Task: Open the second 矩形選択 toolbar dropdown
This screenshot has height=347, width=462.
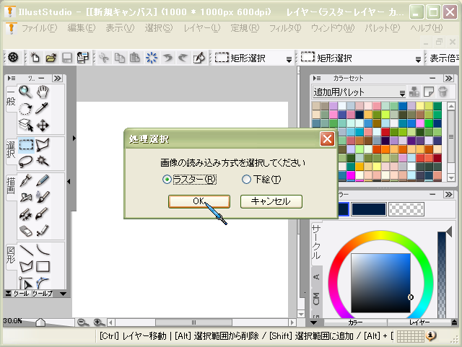Action: click(x=418, y=59)
